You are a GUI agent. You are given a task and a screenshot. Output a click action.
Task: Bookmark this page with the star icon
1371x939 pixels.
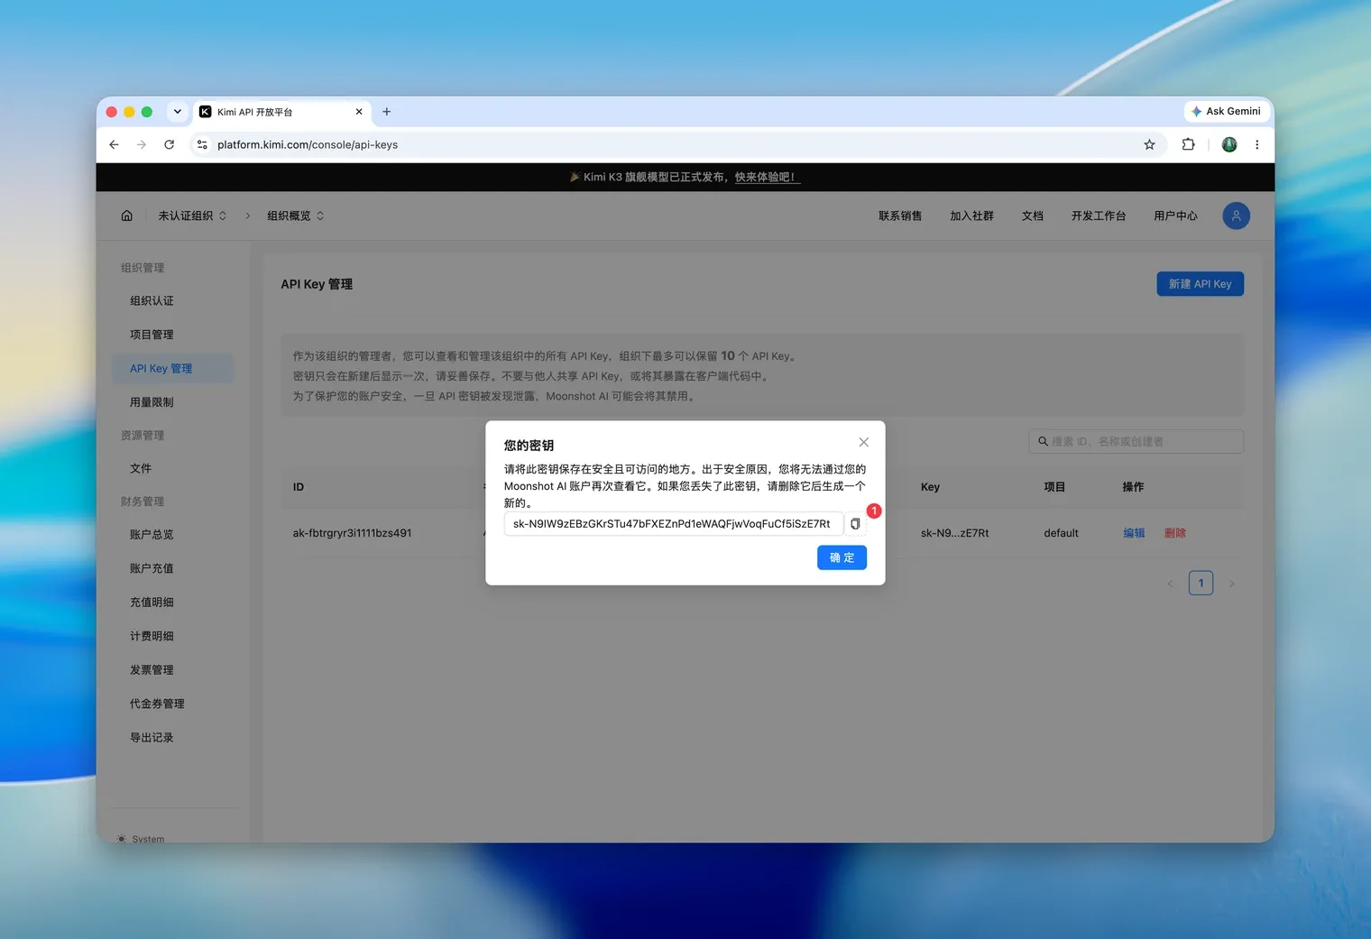pyautogui.click(x=1149, y=144)
